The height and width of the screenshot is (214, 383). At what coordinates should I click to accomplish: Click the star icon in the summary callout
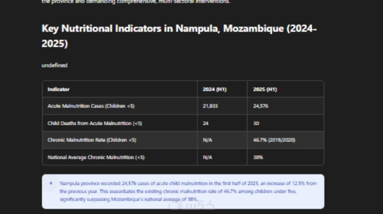[51, 183]
